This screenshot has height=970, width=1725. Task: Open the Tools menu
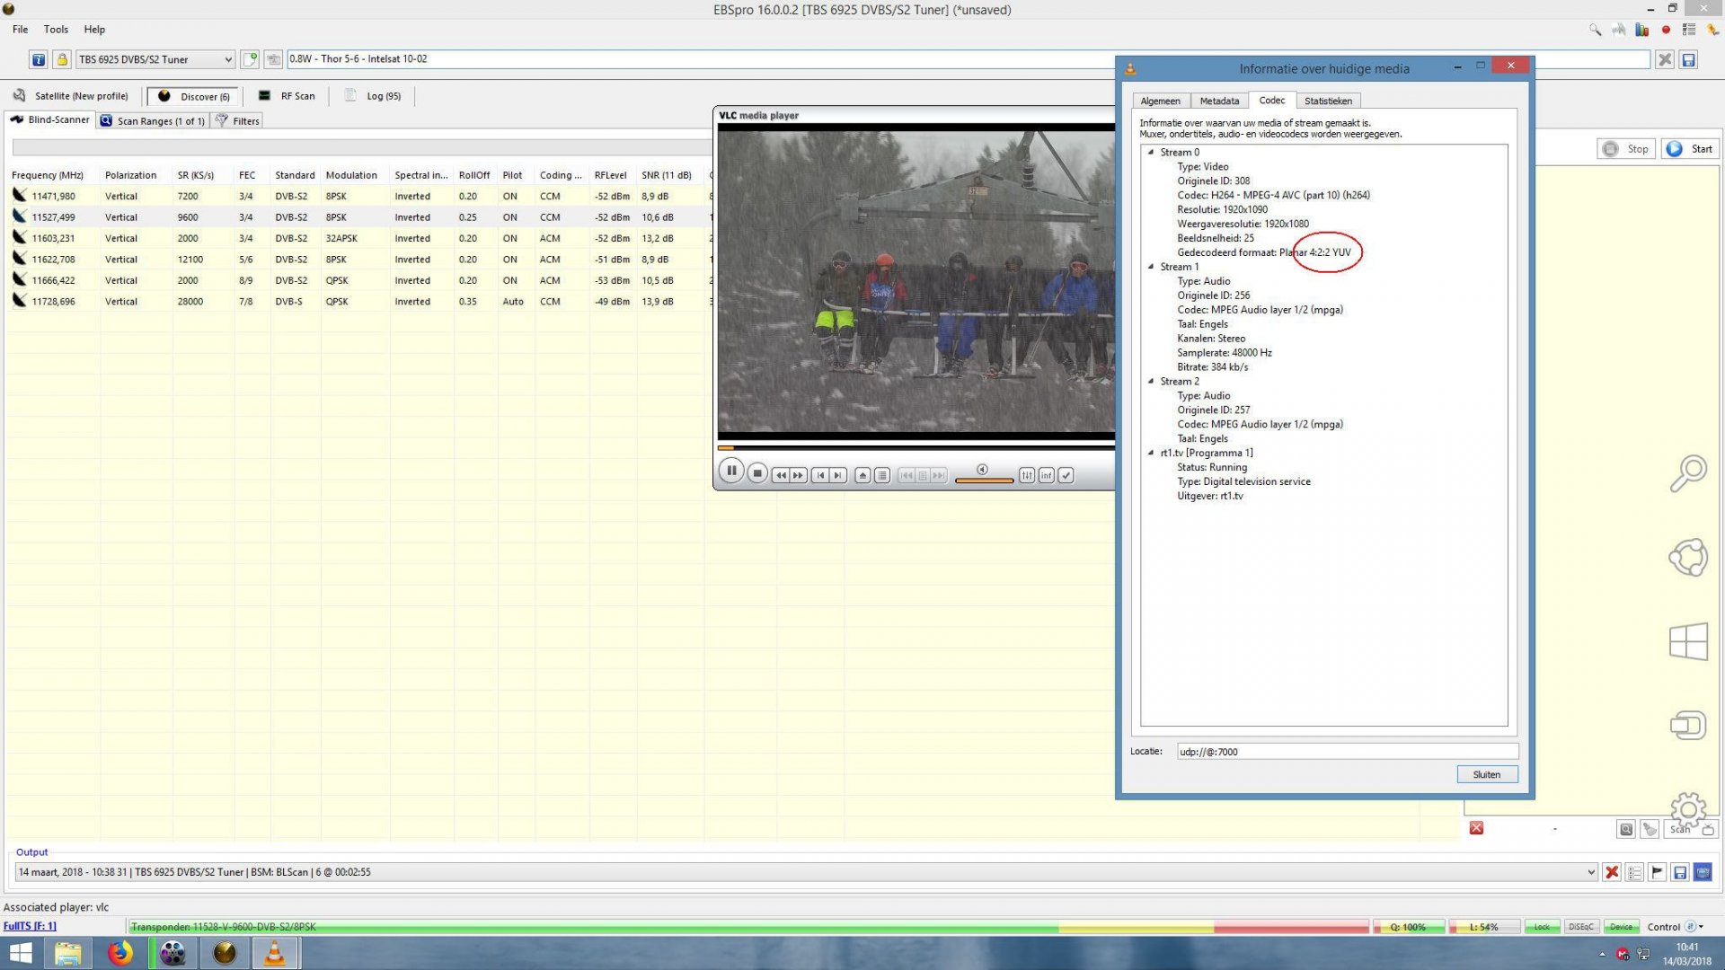click(56, 29)
